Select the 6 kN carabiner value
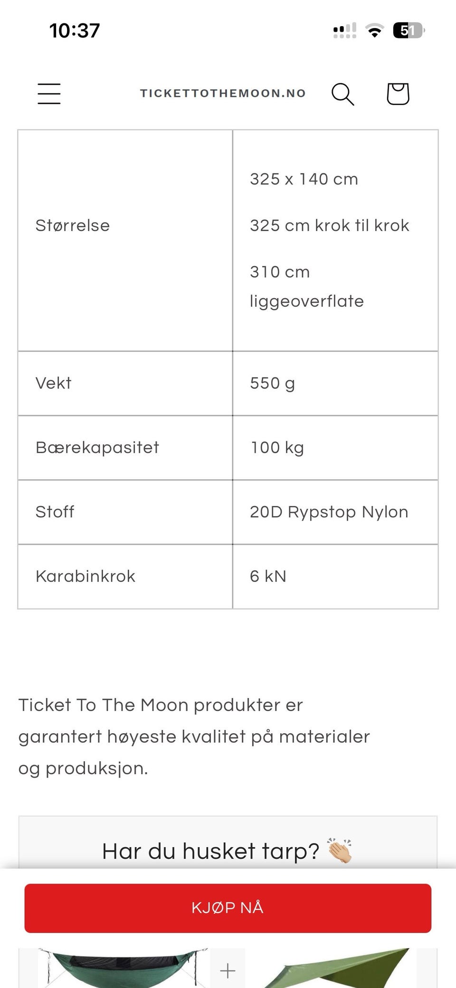Viewport: 456px width, 988px height. (x=268, y=576)
